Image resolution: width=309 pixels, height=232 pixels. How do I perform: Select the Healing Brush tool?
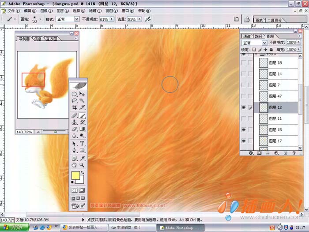pos(74,116)
